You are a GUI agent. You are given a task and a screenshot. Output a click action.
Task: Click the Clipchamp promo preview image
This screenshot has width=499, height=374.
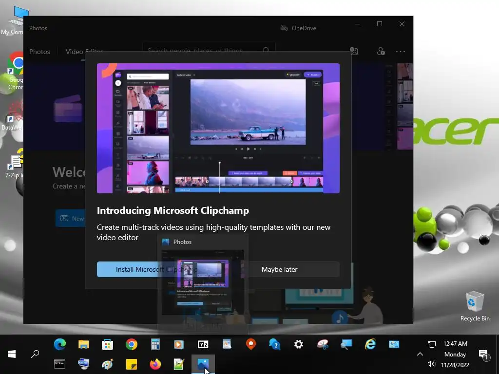(x=218, y=128)
